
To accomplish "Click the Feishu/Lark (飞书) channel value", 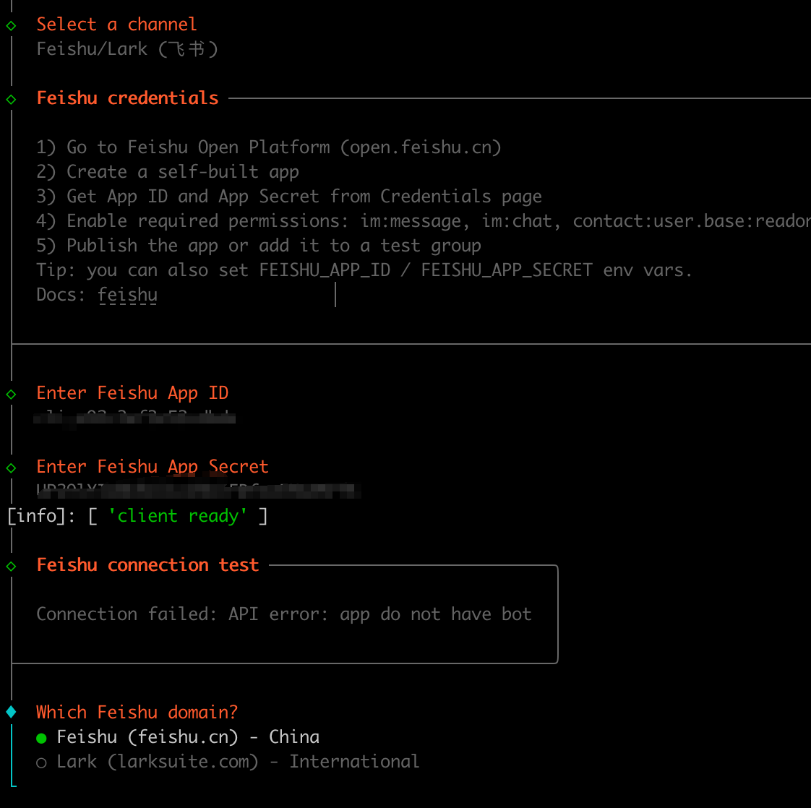I will 127,49.
